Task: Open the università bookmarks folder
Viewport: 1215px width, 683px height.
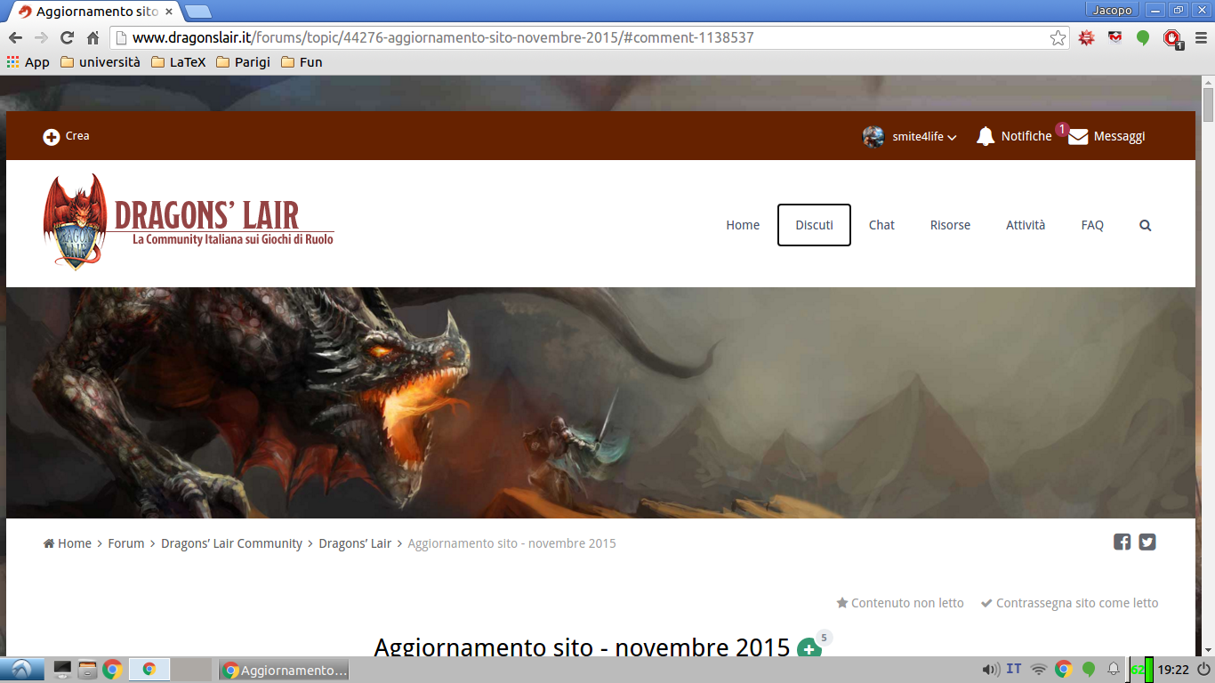Action: coord(101,62)
